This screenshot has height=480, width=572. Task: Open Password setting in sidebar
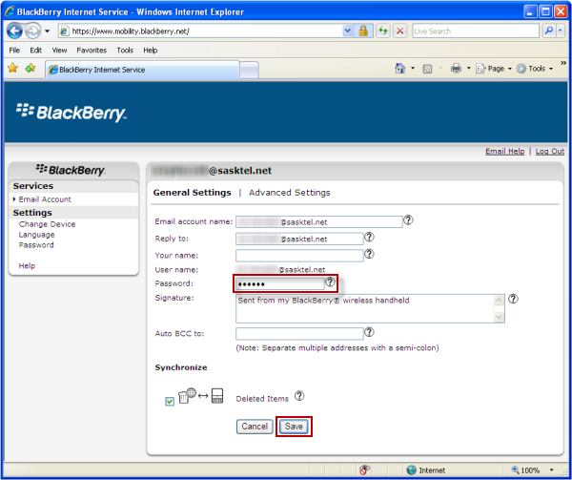pyautogui.click(x=36, y=245)
